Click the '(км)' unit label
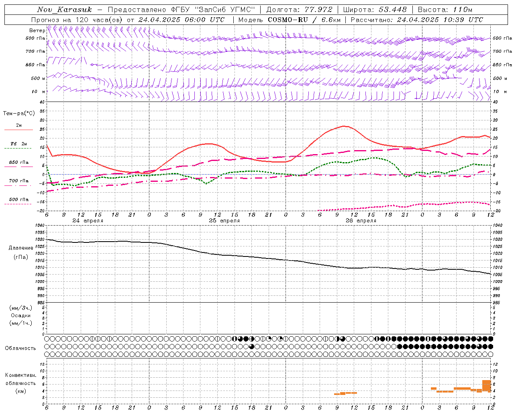Image resolution: width=514 pixels, height=411 pixels. point(20,391)
